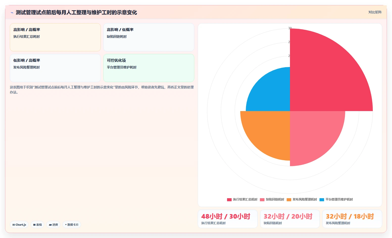Toggle the 缺陷回链耗时 legend pink swatch
Screen dimensions: 392x238
[262, 199]
